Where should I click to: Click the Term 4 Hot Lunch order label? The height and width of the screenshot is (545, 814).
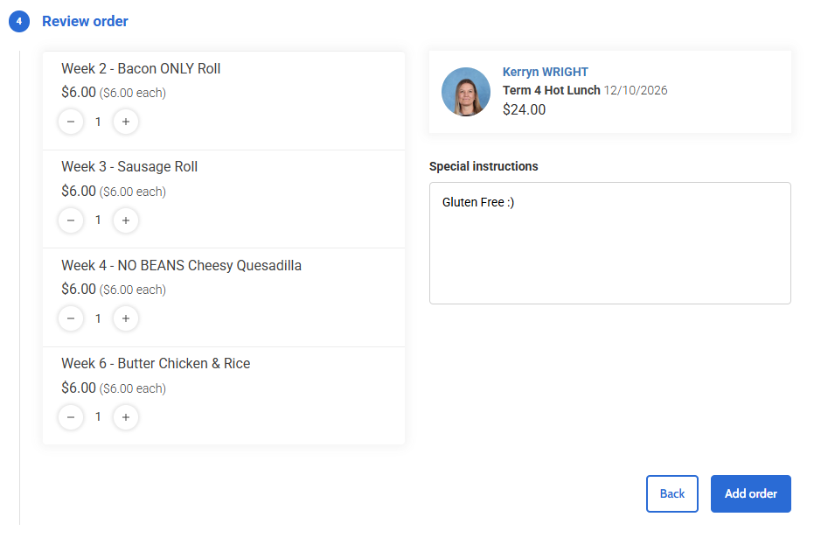[552, 90]
